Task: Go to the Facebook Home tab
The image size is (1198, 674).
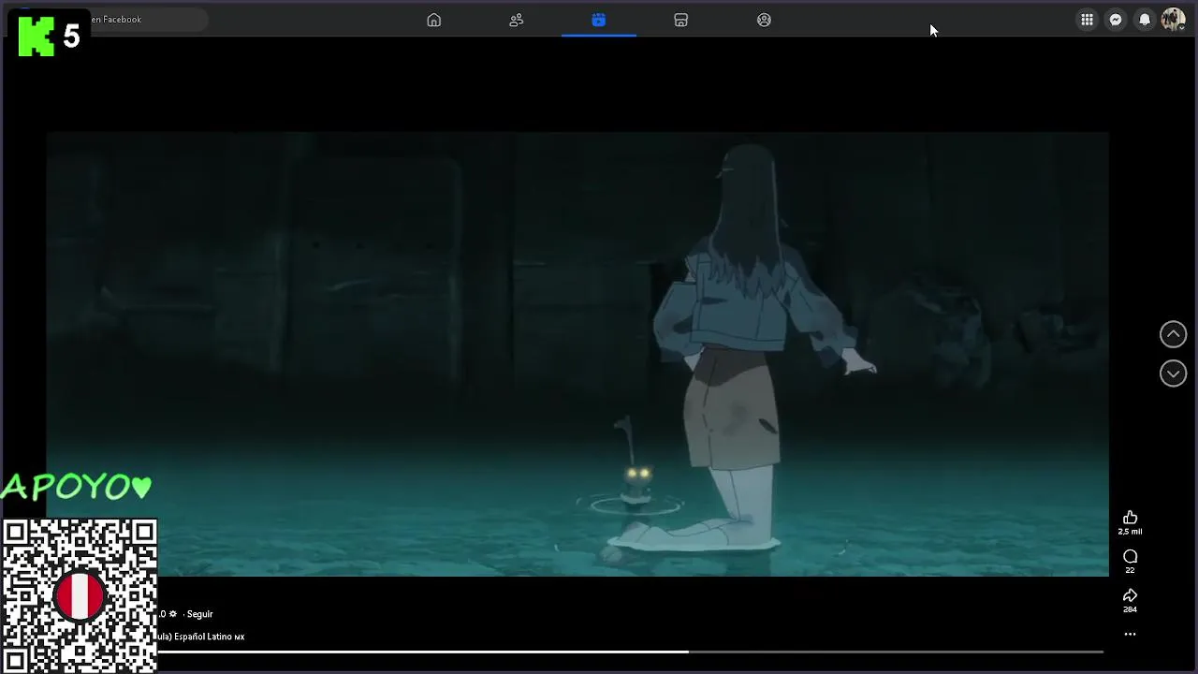Action: point(433,20)
